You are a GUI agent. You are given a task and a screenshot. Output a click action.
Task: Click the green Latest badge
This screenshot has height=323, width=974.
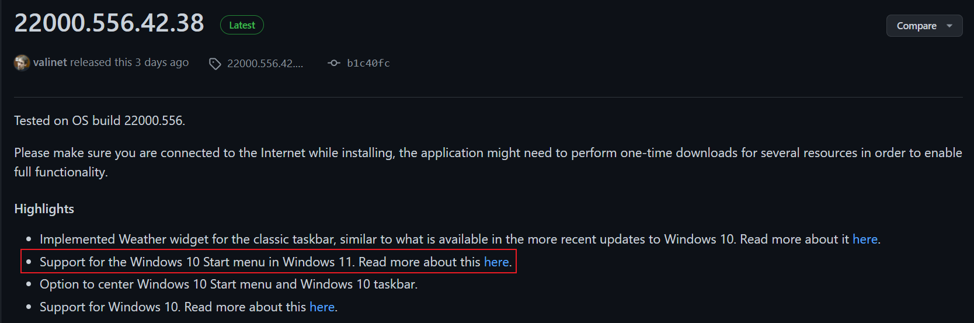[242, 25]
